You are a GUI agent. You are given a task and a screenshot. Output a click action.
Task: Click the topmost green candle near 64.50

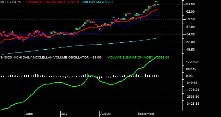tap(156, 1)
